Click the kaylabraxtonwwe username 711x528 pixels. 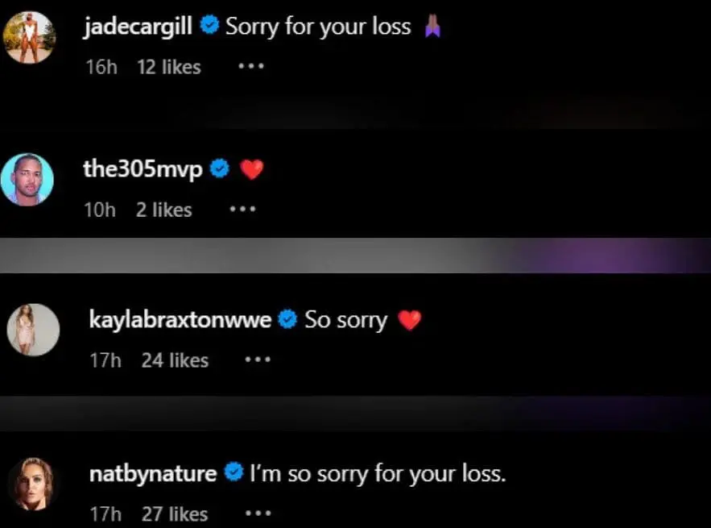(180, 319)
